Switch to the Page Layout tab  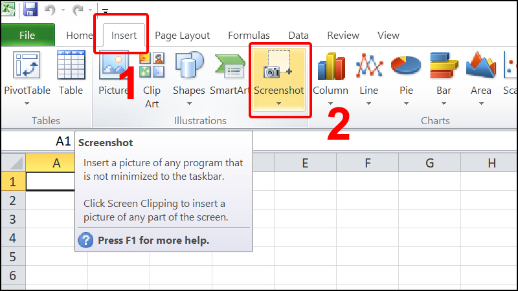pos(182,36)
